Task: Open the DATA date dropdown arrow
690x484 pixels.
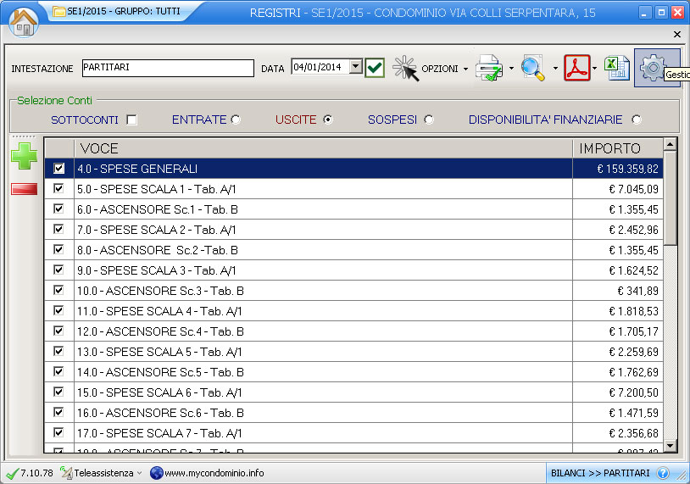Action: (x=355, y=67)
